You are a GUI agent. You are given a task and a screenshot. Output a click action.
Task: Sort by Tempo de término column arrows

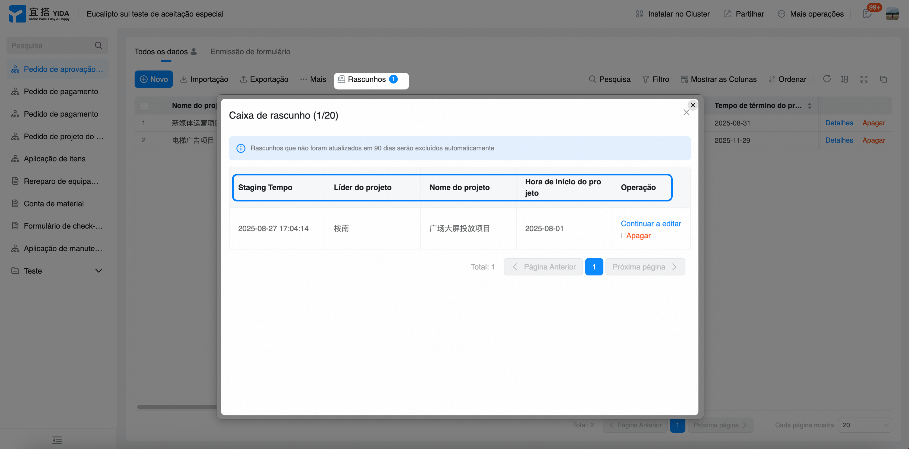(x=809, y=105)
